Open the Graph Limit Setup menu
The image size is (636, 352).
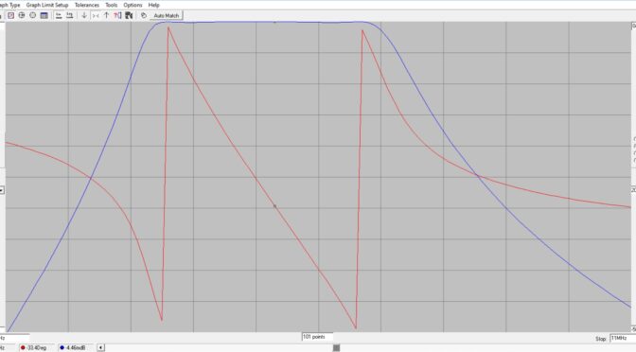(x=47, y=5)
